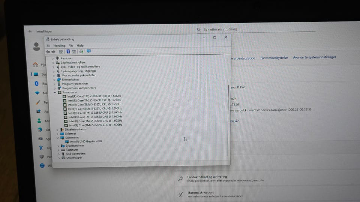Open the Systembeskyttelse link in Settings
The image size is (360, 202).
[274, 58]
